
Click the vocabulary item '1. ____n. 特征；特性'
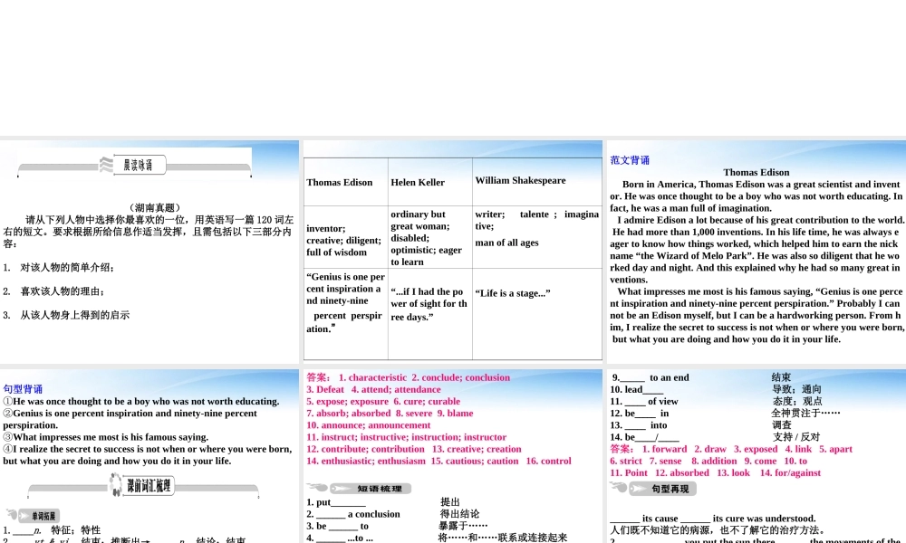pyautogui.click(x=52, y=529)
